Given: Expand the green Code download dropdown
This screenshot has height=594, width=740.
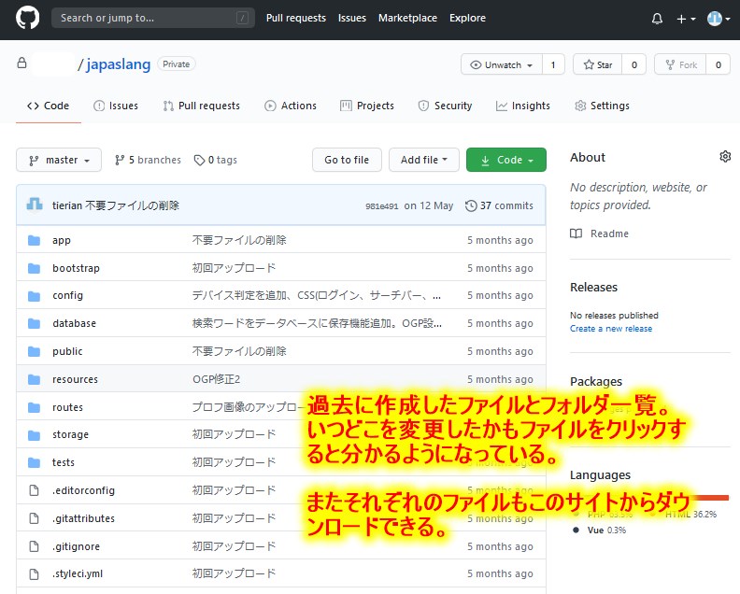Looking at the screenshot, I should (505, 160).
